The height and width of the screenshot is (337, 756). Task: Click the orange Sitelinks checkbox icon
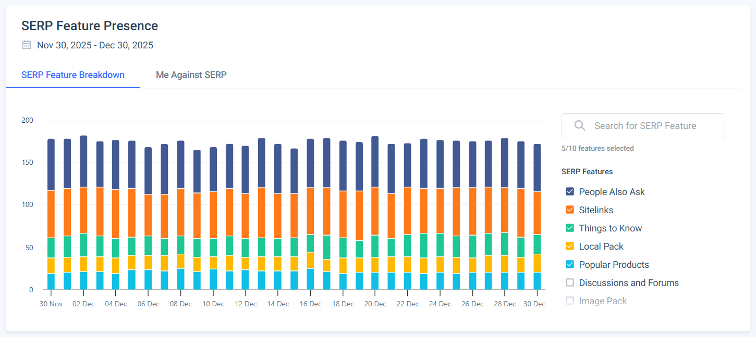tap(569, 210)
